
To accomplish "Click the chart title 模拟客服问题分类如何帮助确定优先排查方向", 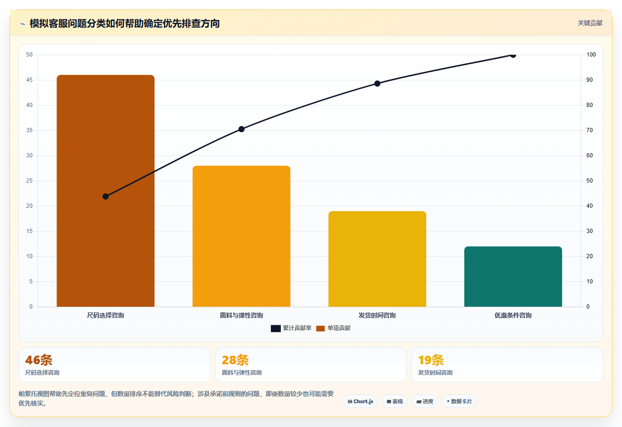I will 124,23.
